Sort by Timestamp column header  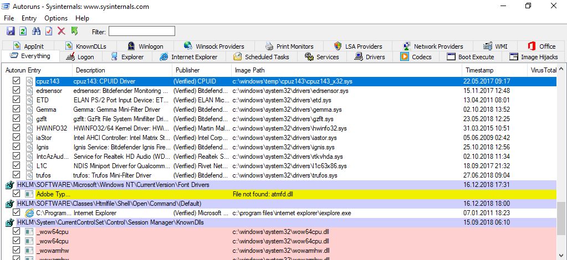pyautogui.click(x=495, y=70)
